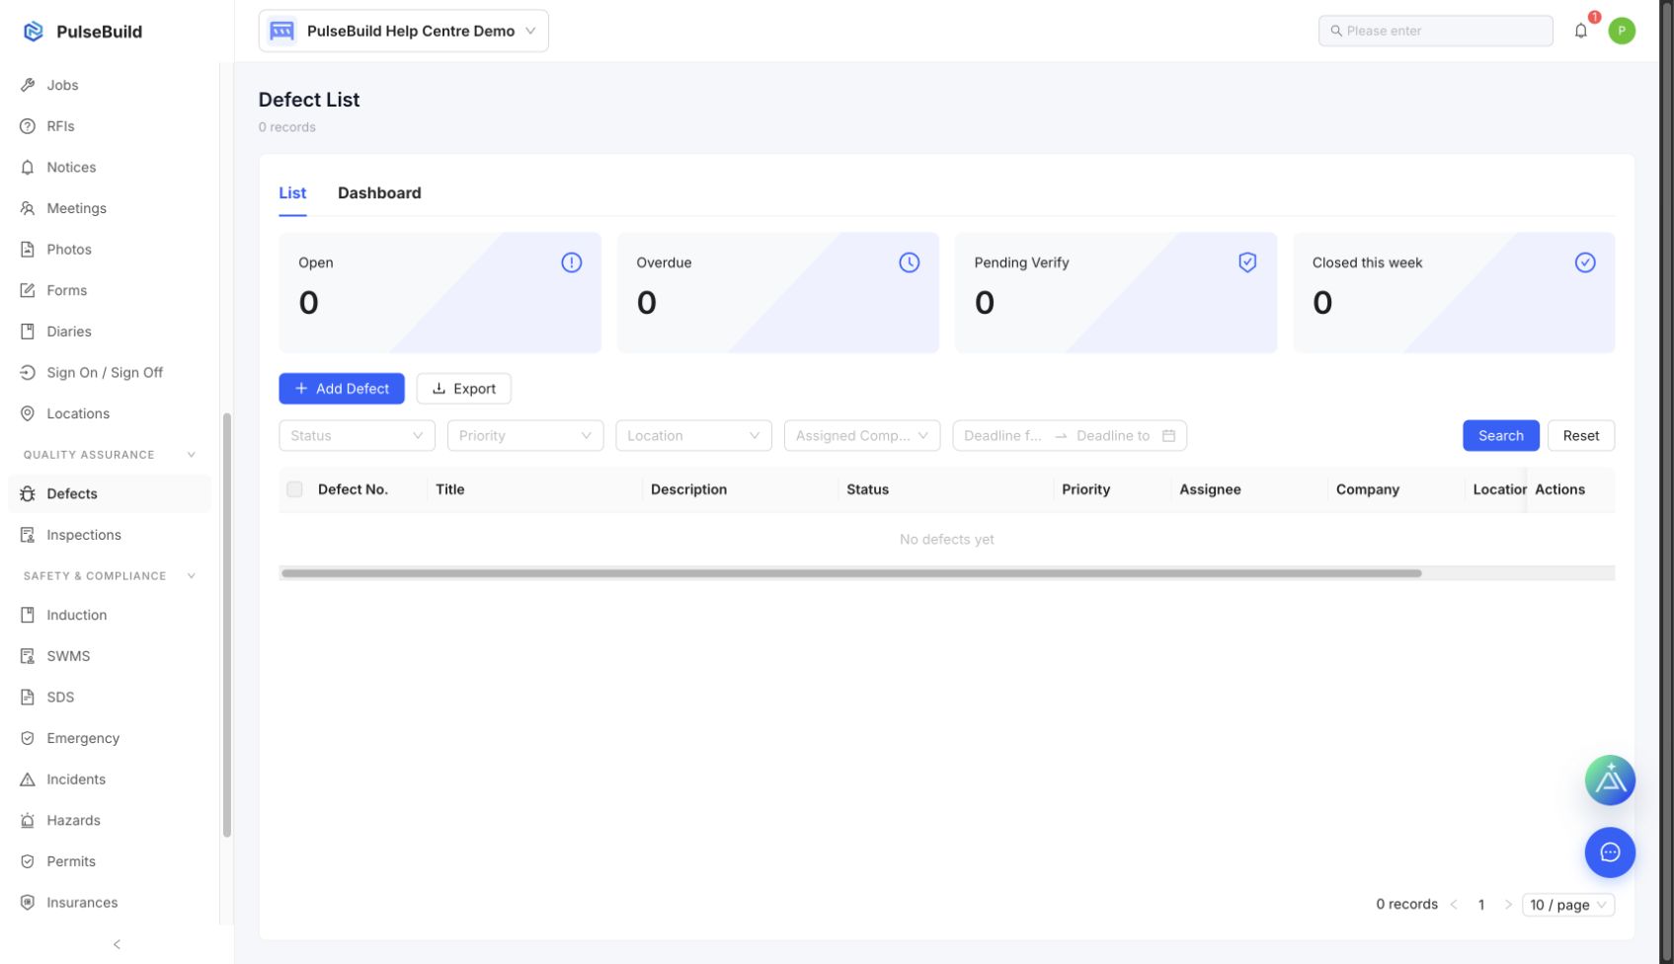Screen dimensions: 1674x964
Task: Change the 10 / page size dropdown
Action: point(1568,905)
